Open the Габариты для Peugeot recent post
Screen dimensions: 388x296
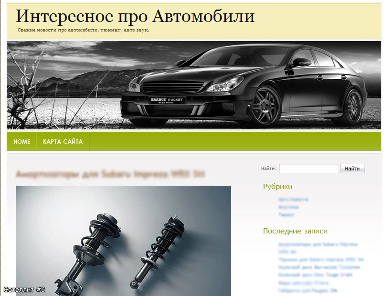coord(308,290)
